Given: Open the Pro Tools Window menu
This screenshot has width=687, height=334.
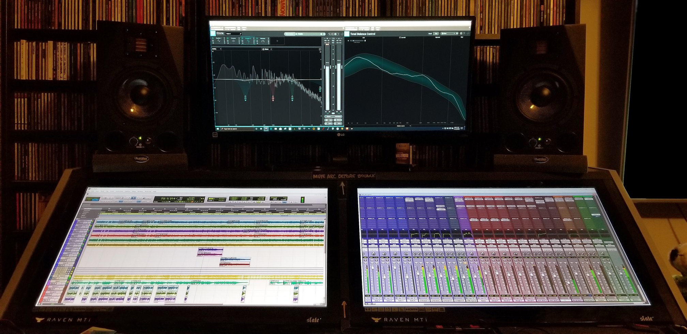Looking at the screenshot, I should coord(140,192).
